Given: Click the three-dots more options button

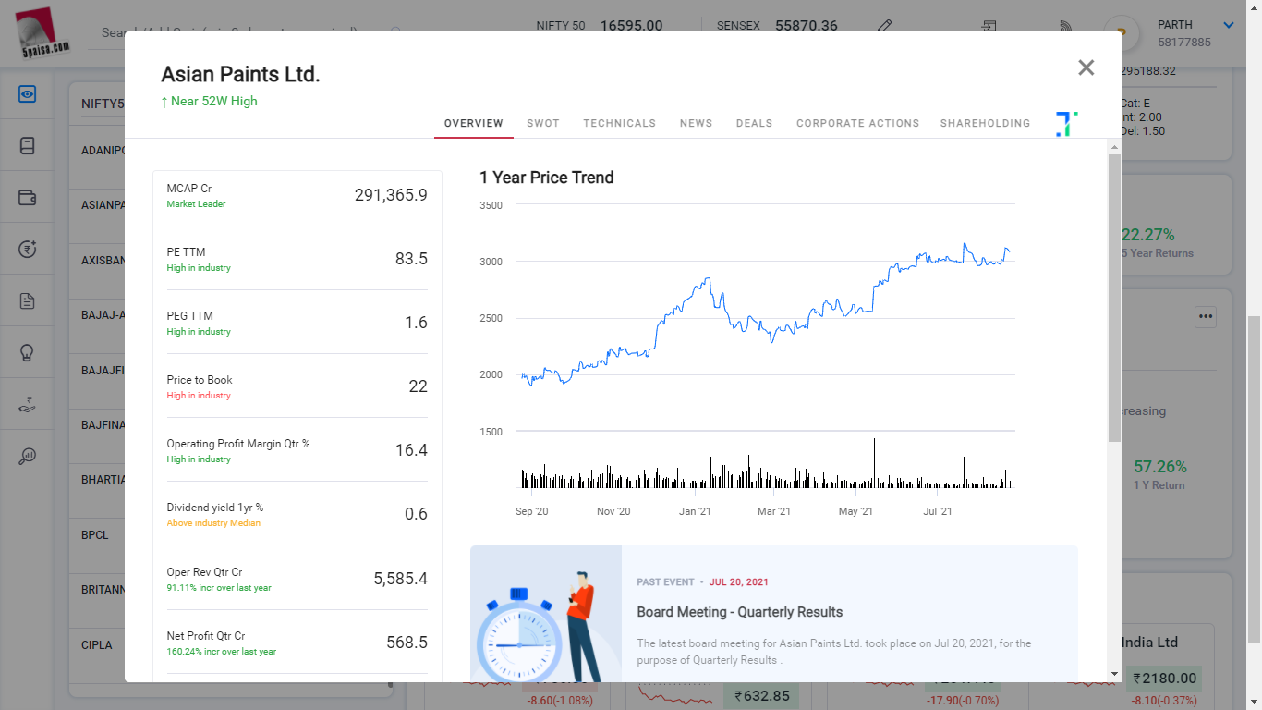Looking at the screenshot, I should pyautogui.click(x=1205, y=316).
